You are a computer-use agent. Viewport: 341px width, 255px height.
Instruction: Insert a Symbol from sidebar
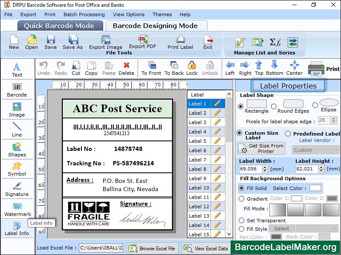tap(17, 169)
